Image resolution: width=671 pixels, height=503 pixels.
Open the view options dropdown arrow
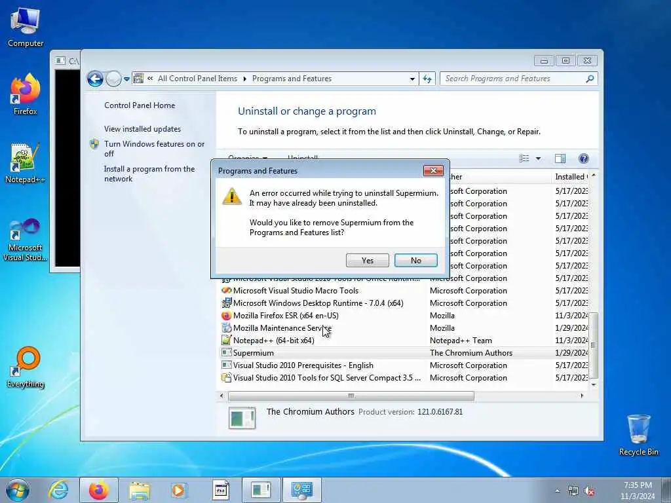tap(538, 158)
